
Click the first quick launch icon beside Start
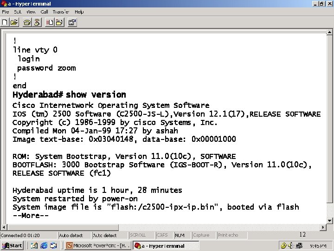point(34,246)
